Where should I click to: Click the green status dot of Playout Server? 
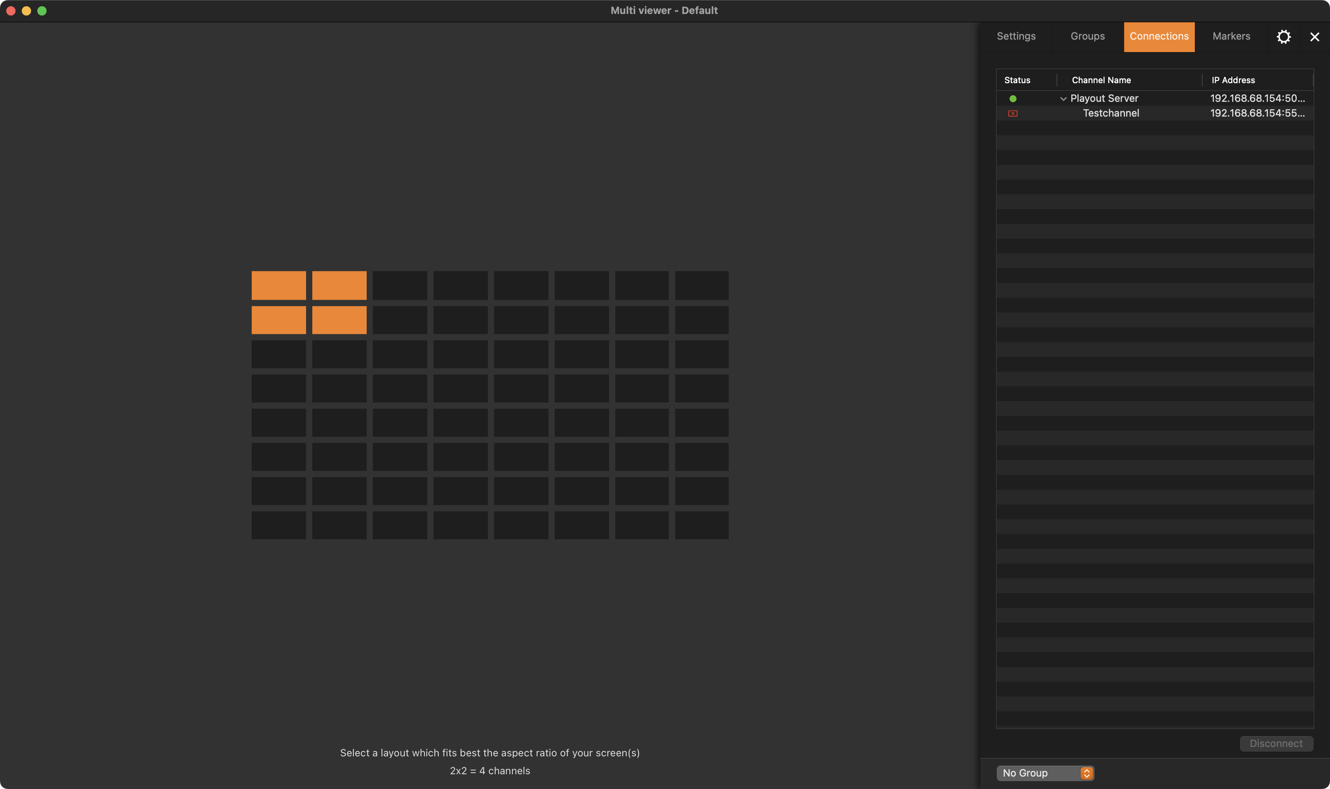tap(1013, 99)
